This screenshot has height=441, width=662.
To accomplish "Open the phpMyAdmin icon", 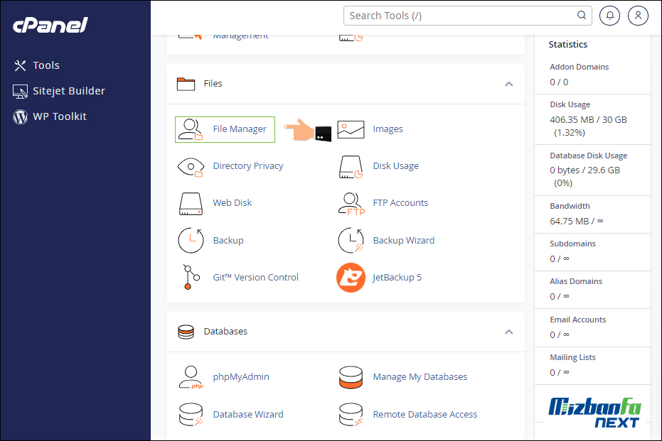I will (191, 377).
